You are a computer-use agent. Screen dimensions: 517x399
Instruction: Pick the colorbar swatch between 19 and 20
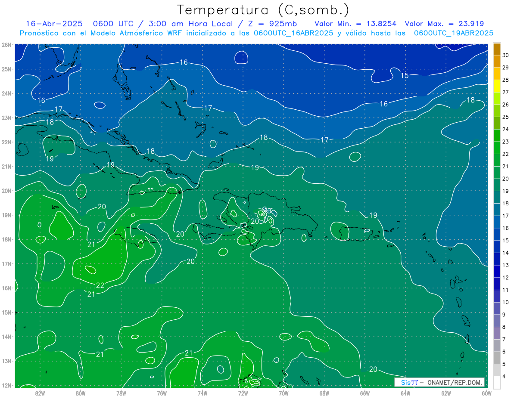point(497,185)
